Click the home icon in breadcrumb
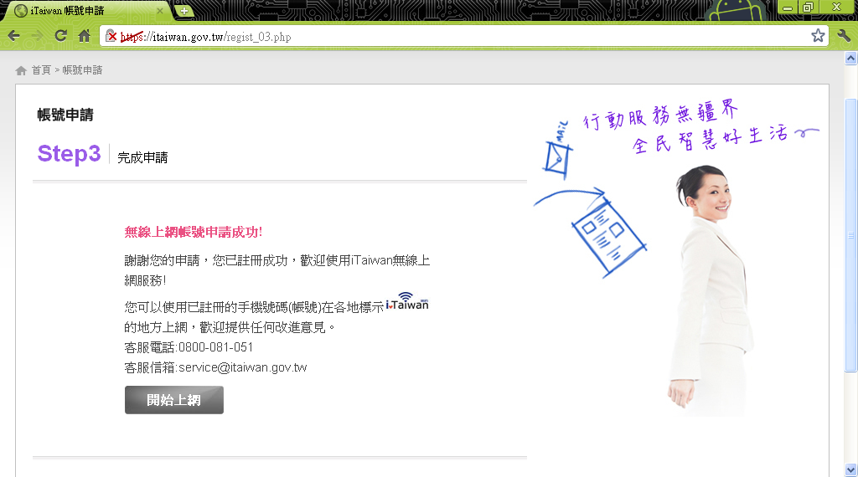 coord(21,70)
